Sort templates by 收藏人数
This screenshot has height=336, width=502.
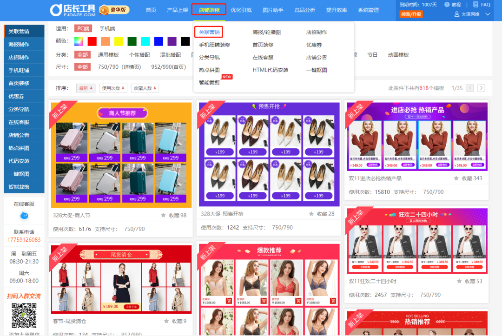(x=145, y=88)
